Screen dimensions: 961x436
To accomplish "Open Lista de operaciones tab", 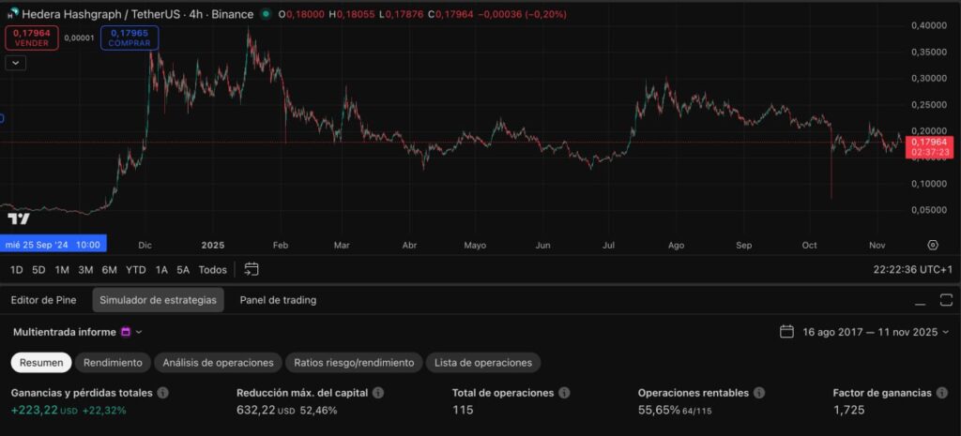I will tap(483, 363).
